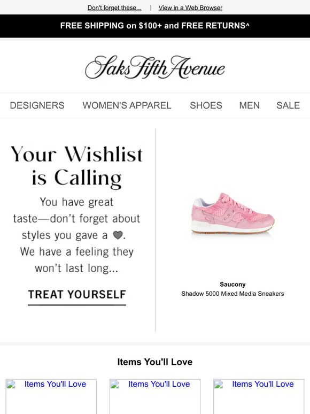Click the broken image icon in middle Items You'll Love card

click(x=115, y=384)
